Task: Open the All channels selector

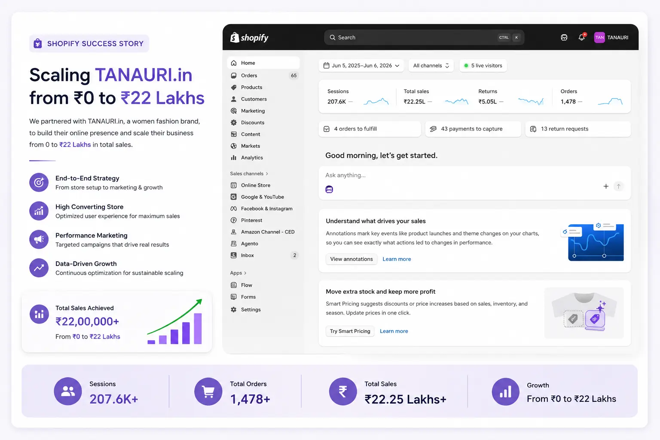Action: [x=431, y=66]
